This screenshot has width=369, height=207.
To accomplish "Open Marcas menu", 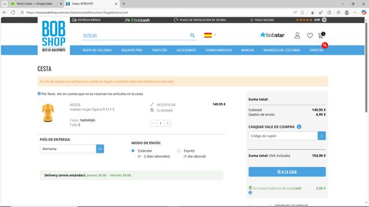I will click(x=247, y=50).
